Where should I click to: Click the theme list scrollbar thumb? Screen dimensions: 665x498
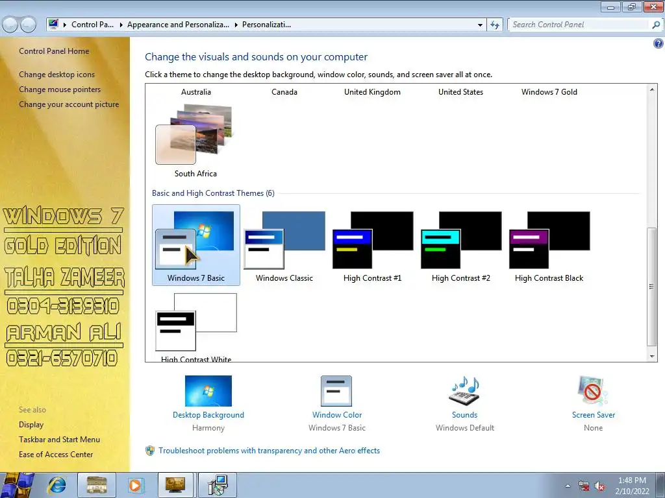pos(652,287)
